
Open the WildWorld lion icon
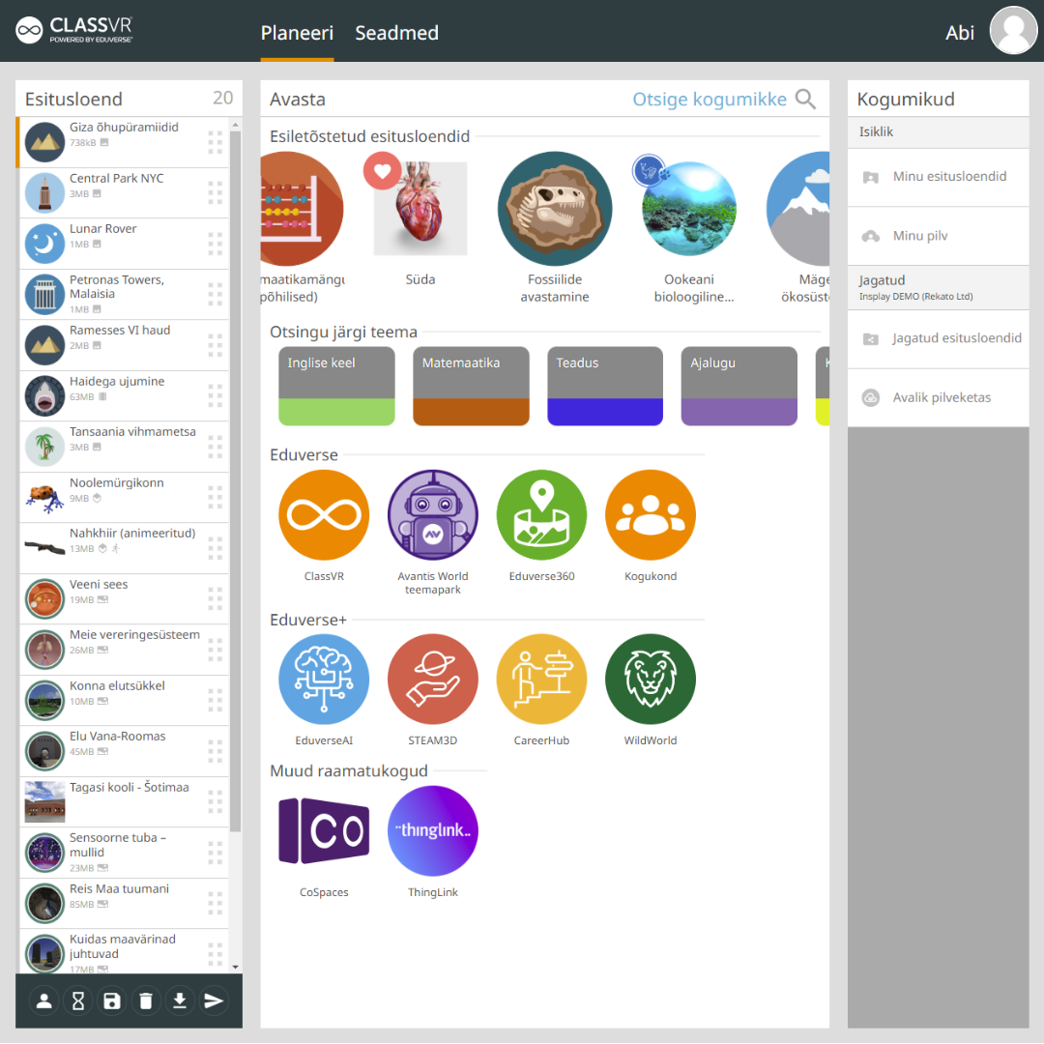[650, 679]
